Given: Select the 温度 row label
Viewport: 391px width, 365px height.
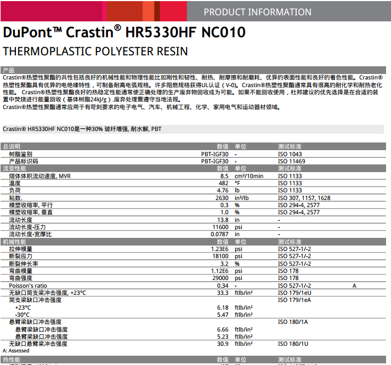Looking at the screenshot, I should 15,183.
